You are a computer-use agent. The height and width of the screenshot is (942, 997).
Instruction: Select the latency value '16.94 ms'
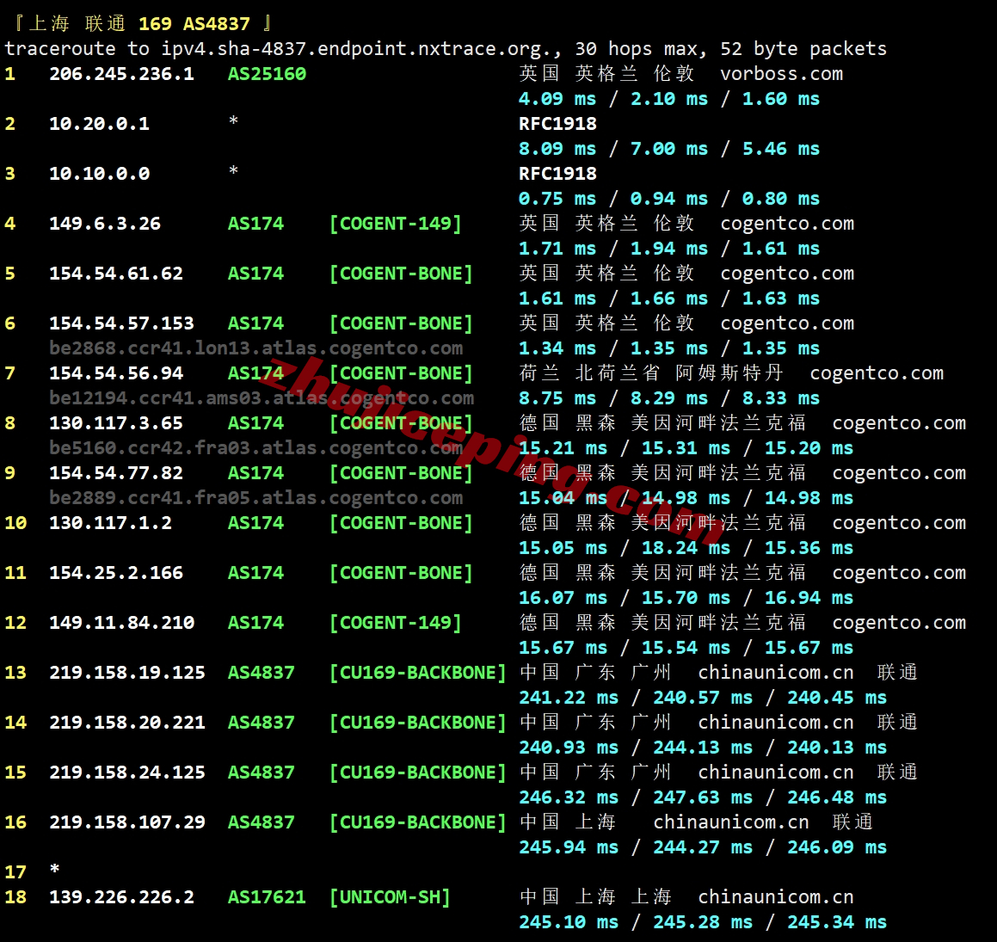pos(809,598)
